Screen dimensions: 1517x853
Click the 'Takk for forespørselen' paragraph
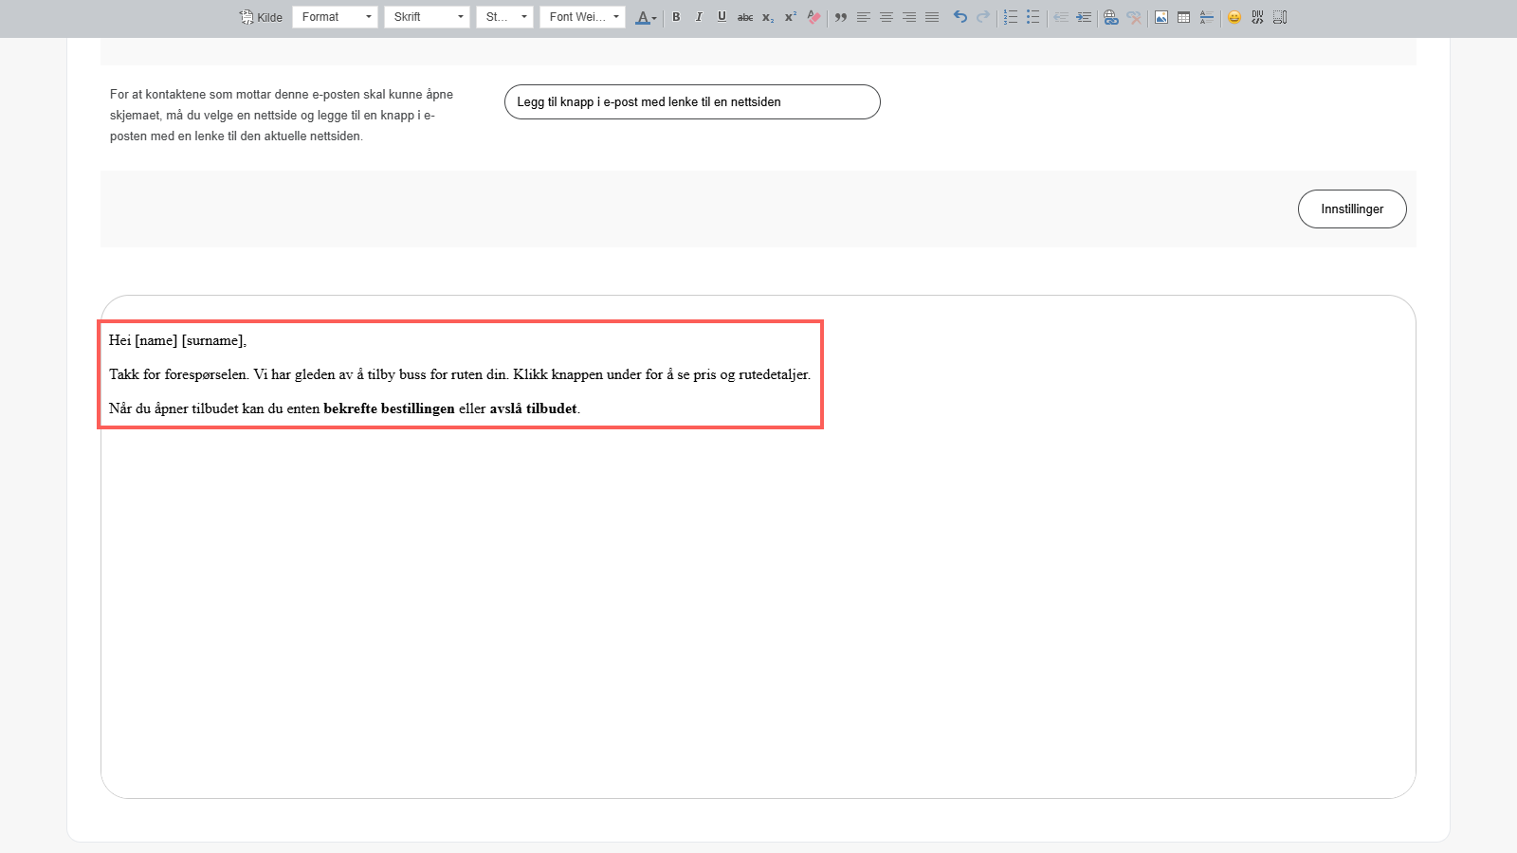click(x=460, y=374)
